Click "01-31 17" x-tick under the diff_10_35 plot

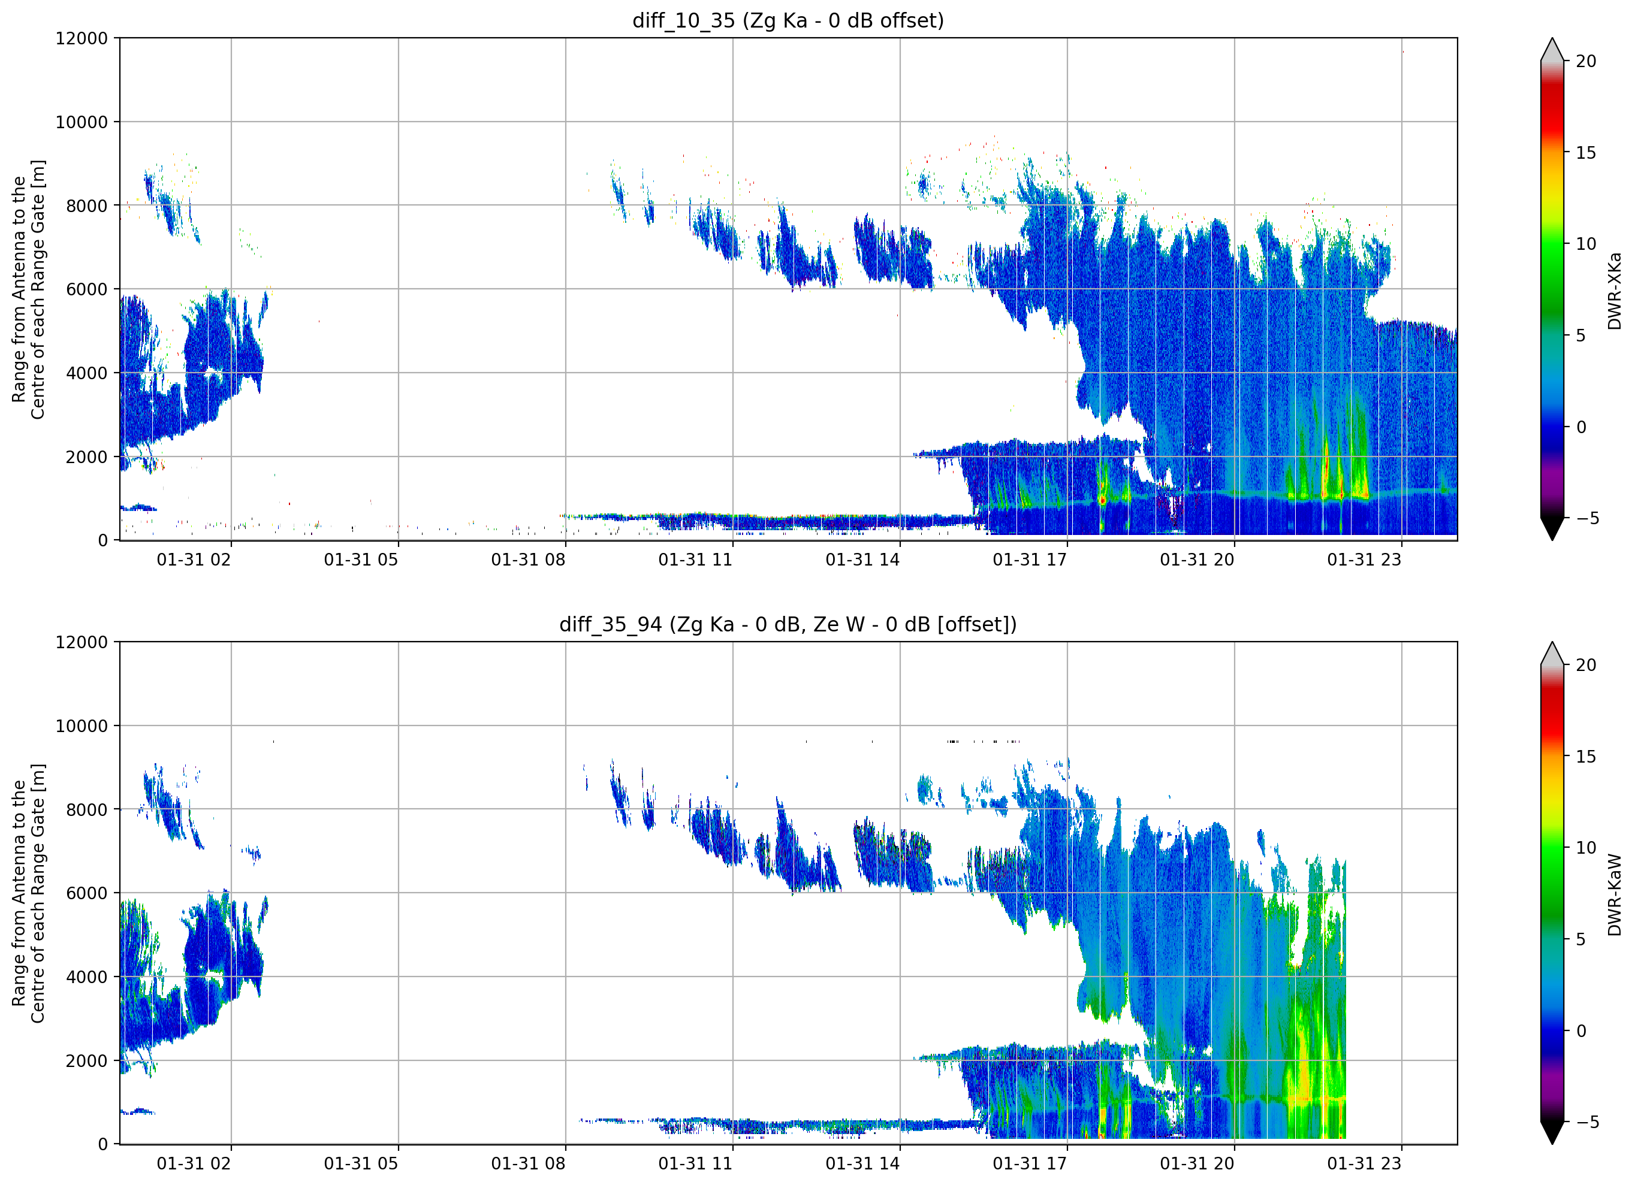click(1030, 560)
